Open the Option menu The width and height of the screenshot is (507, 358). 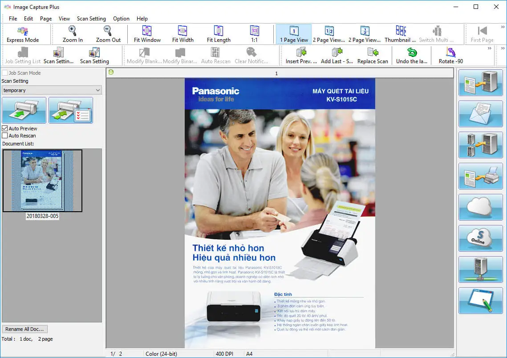[x=121, y=18]
